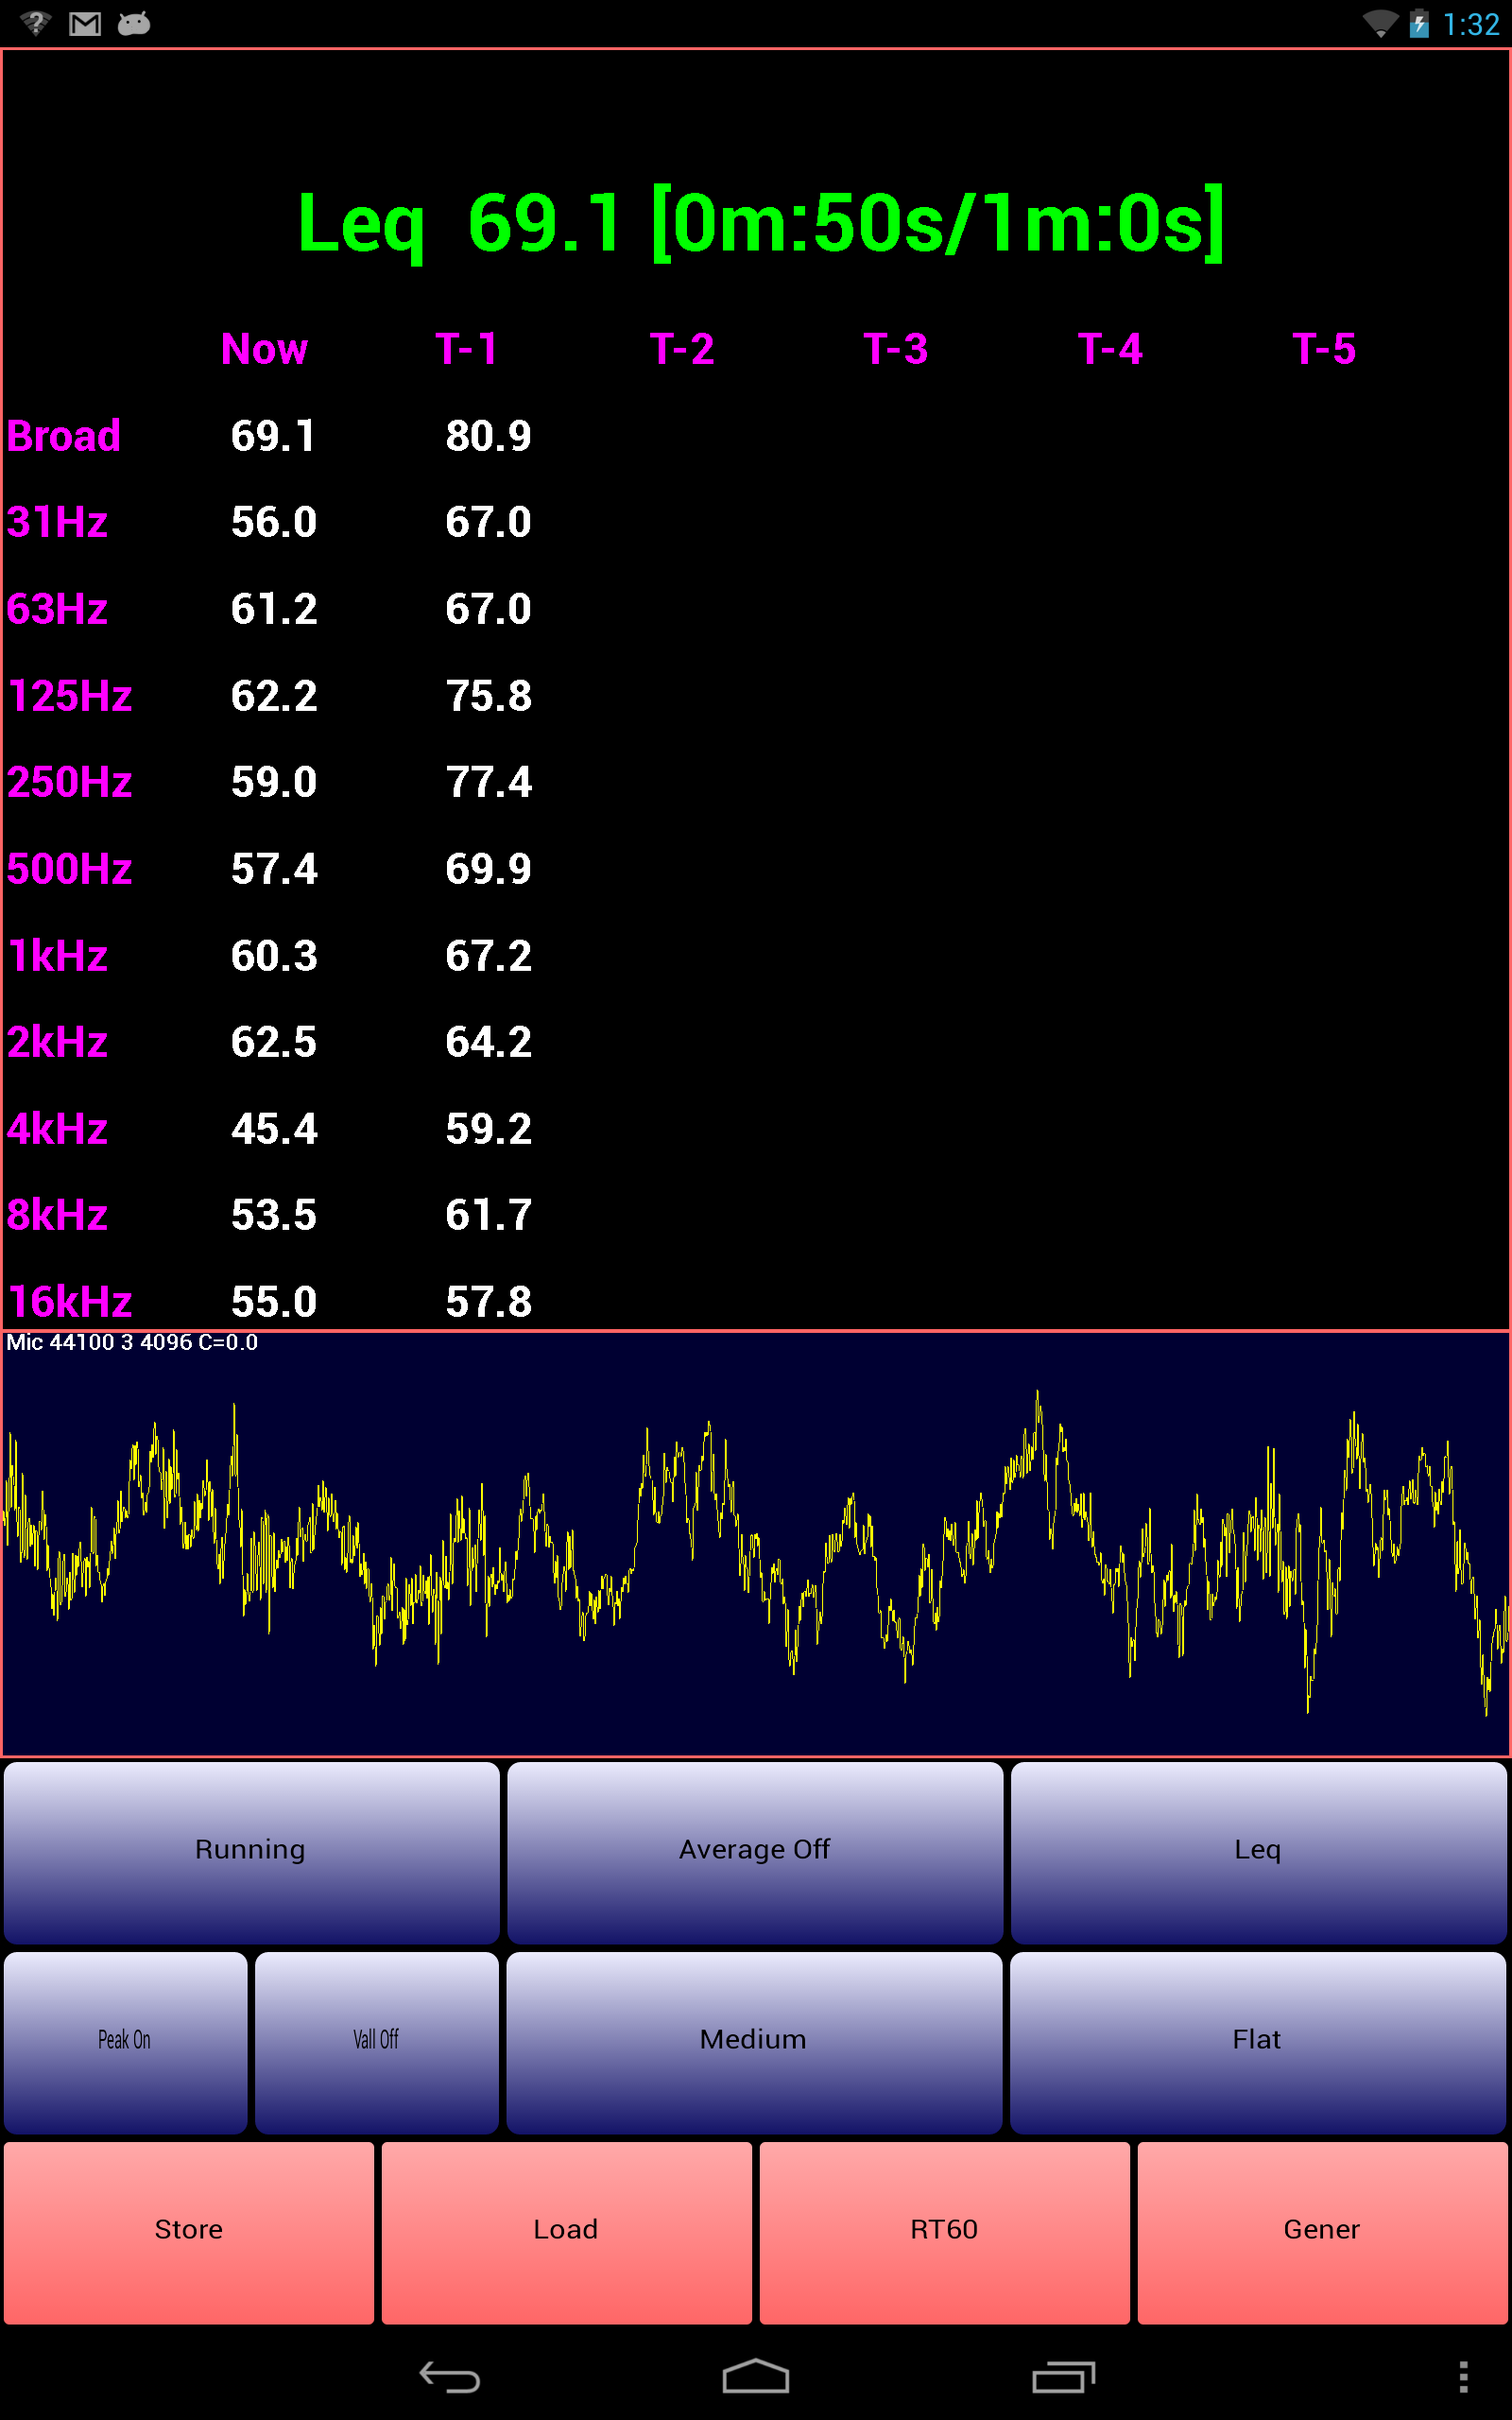Screen dimensions: 1512x2420
Task: Tap the 250Hz T-1 value 77.4
Action: coord(489,782)
